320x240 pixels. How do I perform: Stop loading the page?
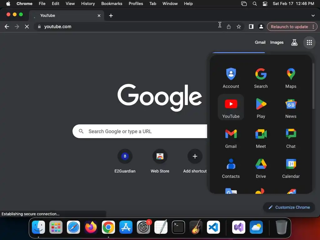[27, 27]
